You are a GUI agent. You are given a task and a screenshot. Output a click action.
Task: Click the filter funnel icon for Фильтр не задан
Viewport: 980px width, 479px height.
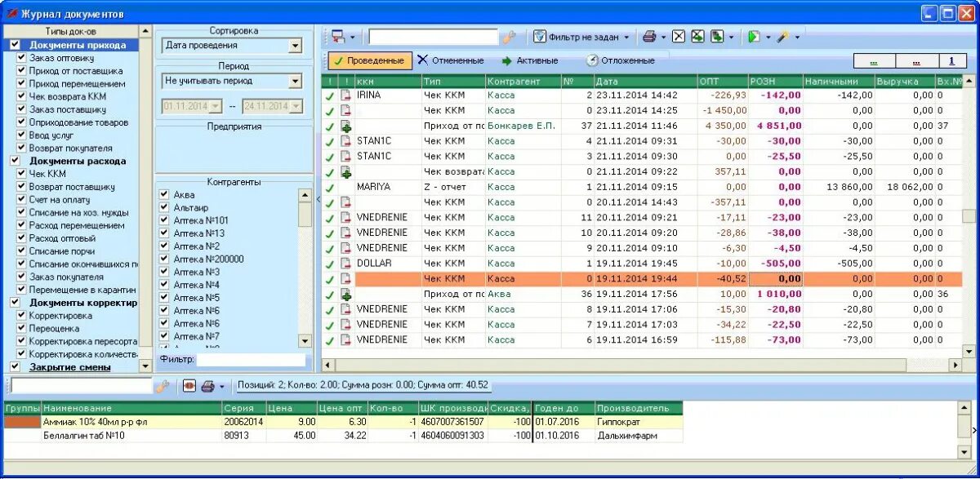(540, 37)
